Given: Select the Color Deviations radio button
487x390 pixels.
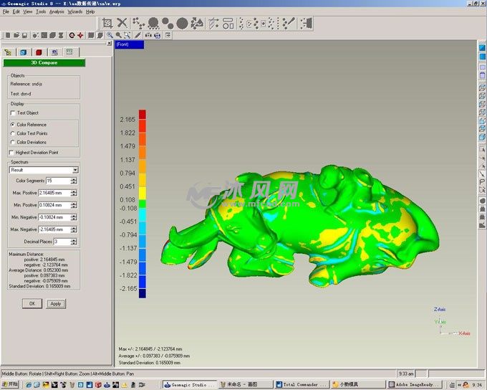Looking at the screenshot, I should point(12,142).
